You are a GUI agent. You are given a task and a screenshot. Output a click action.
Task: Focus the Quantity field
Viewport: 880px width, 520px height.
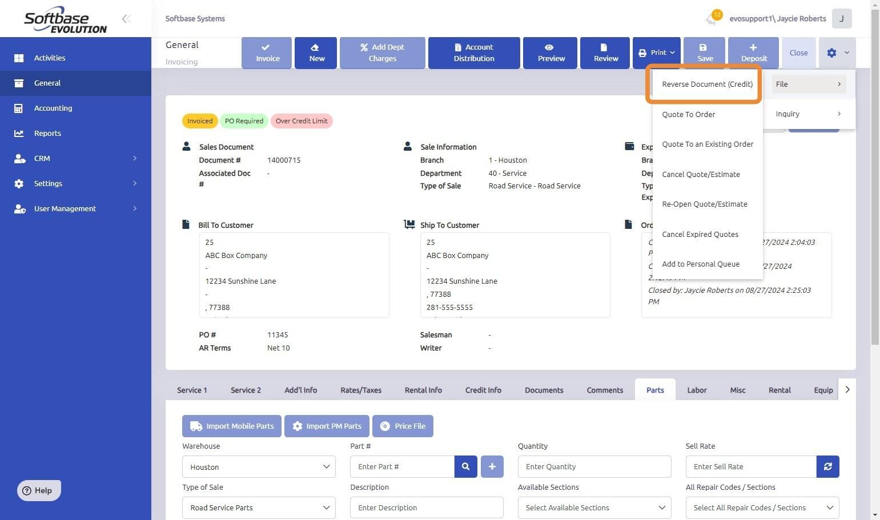coord(594,467)
